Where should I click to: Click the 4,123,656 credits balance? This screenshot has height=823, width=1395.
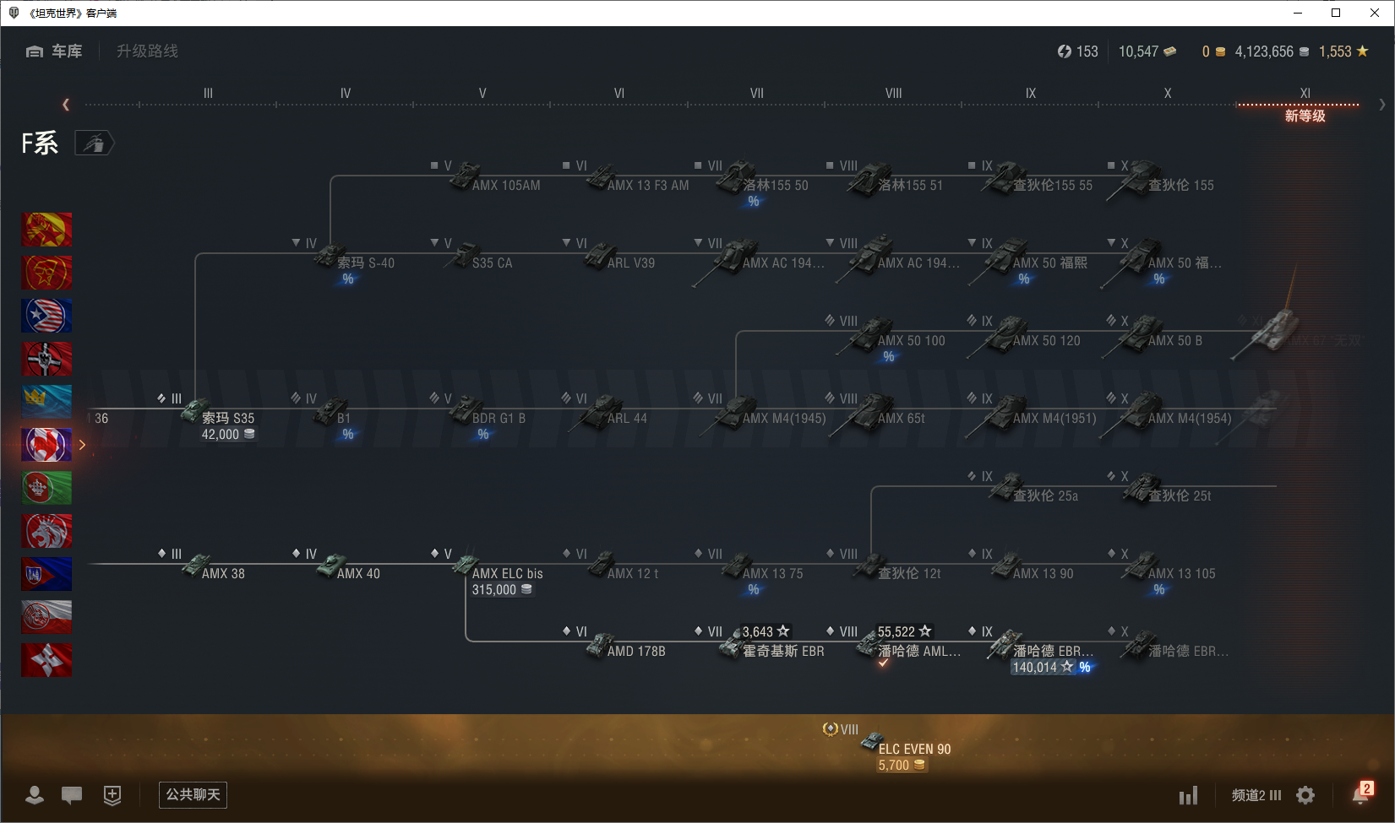1272,51
